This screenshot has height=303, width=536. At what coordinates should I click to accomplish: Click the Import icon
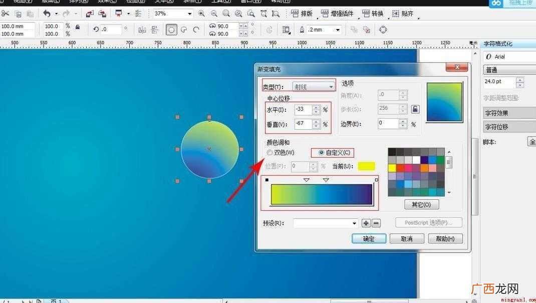click(90, 14)
